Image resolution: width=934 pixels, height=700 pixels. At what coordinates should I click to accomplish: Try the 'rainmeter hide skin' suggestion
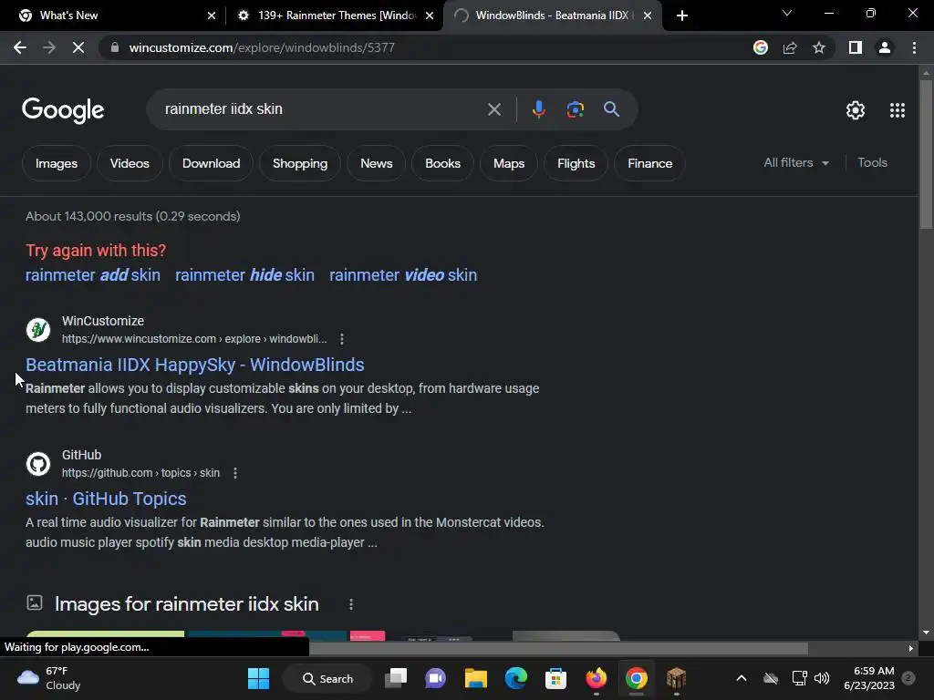244,275
